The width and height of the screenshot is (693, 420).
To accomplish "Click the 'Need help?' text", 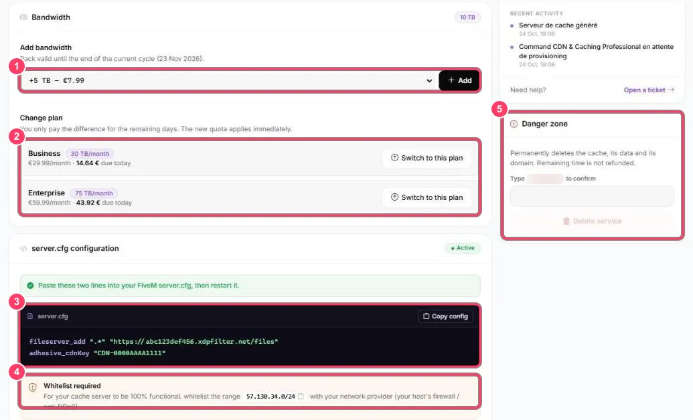I will click(528, 90).
